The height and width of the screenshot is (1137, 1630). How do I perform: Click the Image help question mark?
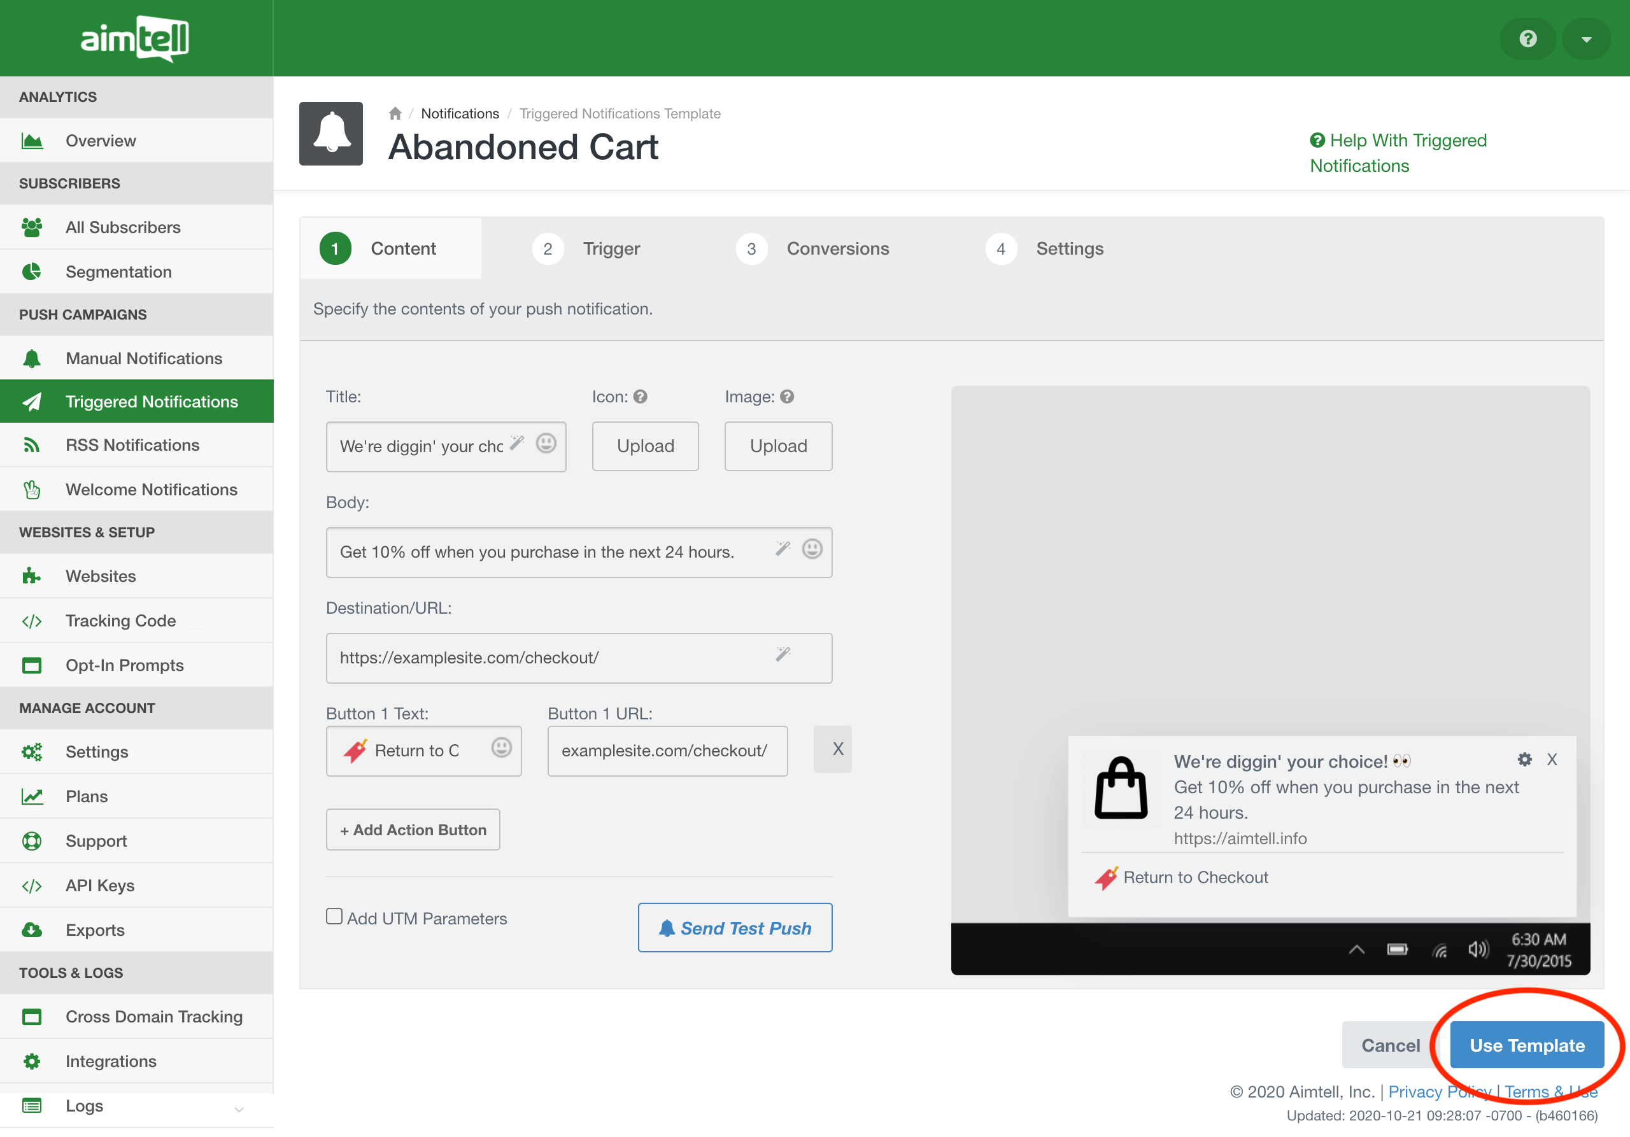(786, 397)
